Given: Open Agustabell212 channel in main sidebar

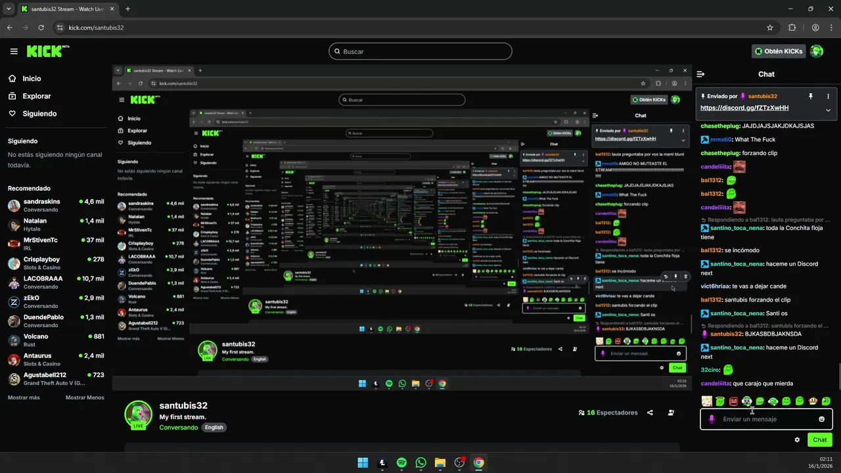Looking at the screenshot, I should click(56, 378).
